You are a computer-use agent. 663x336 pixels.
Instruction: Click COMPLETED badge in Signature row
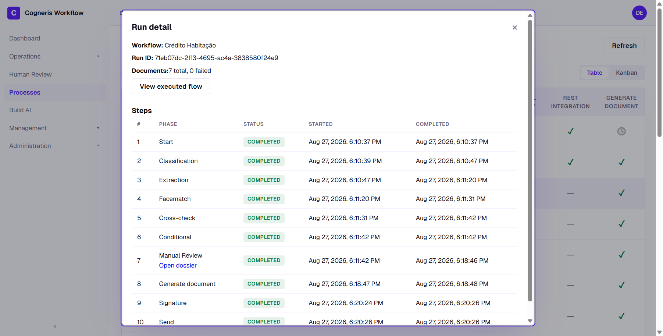[264, 303]
